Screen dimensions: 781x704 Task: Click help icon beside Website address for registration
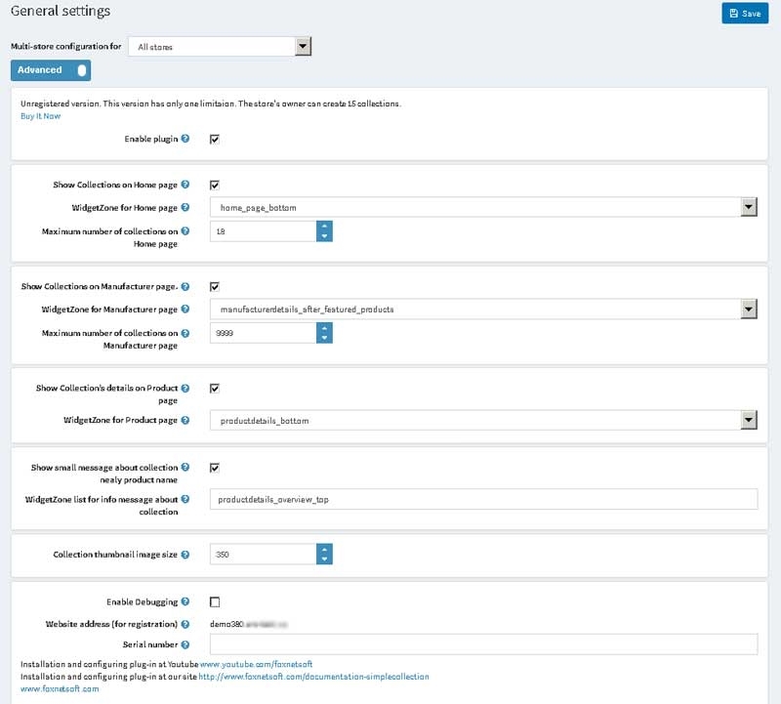(185, 623)
